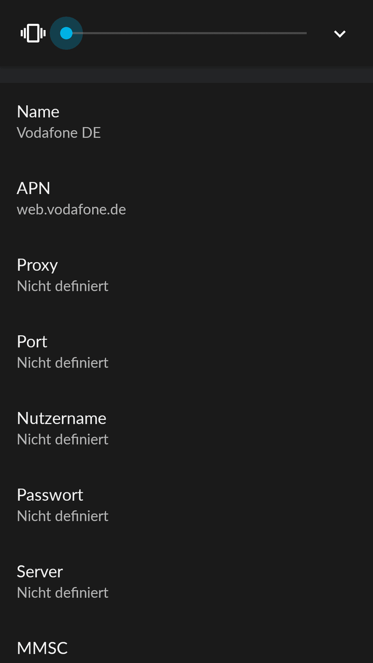
Task: Expand volume panel with chevron arrow
Action: [340, 34]
